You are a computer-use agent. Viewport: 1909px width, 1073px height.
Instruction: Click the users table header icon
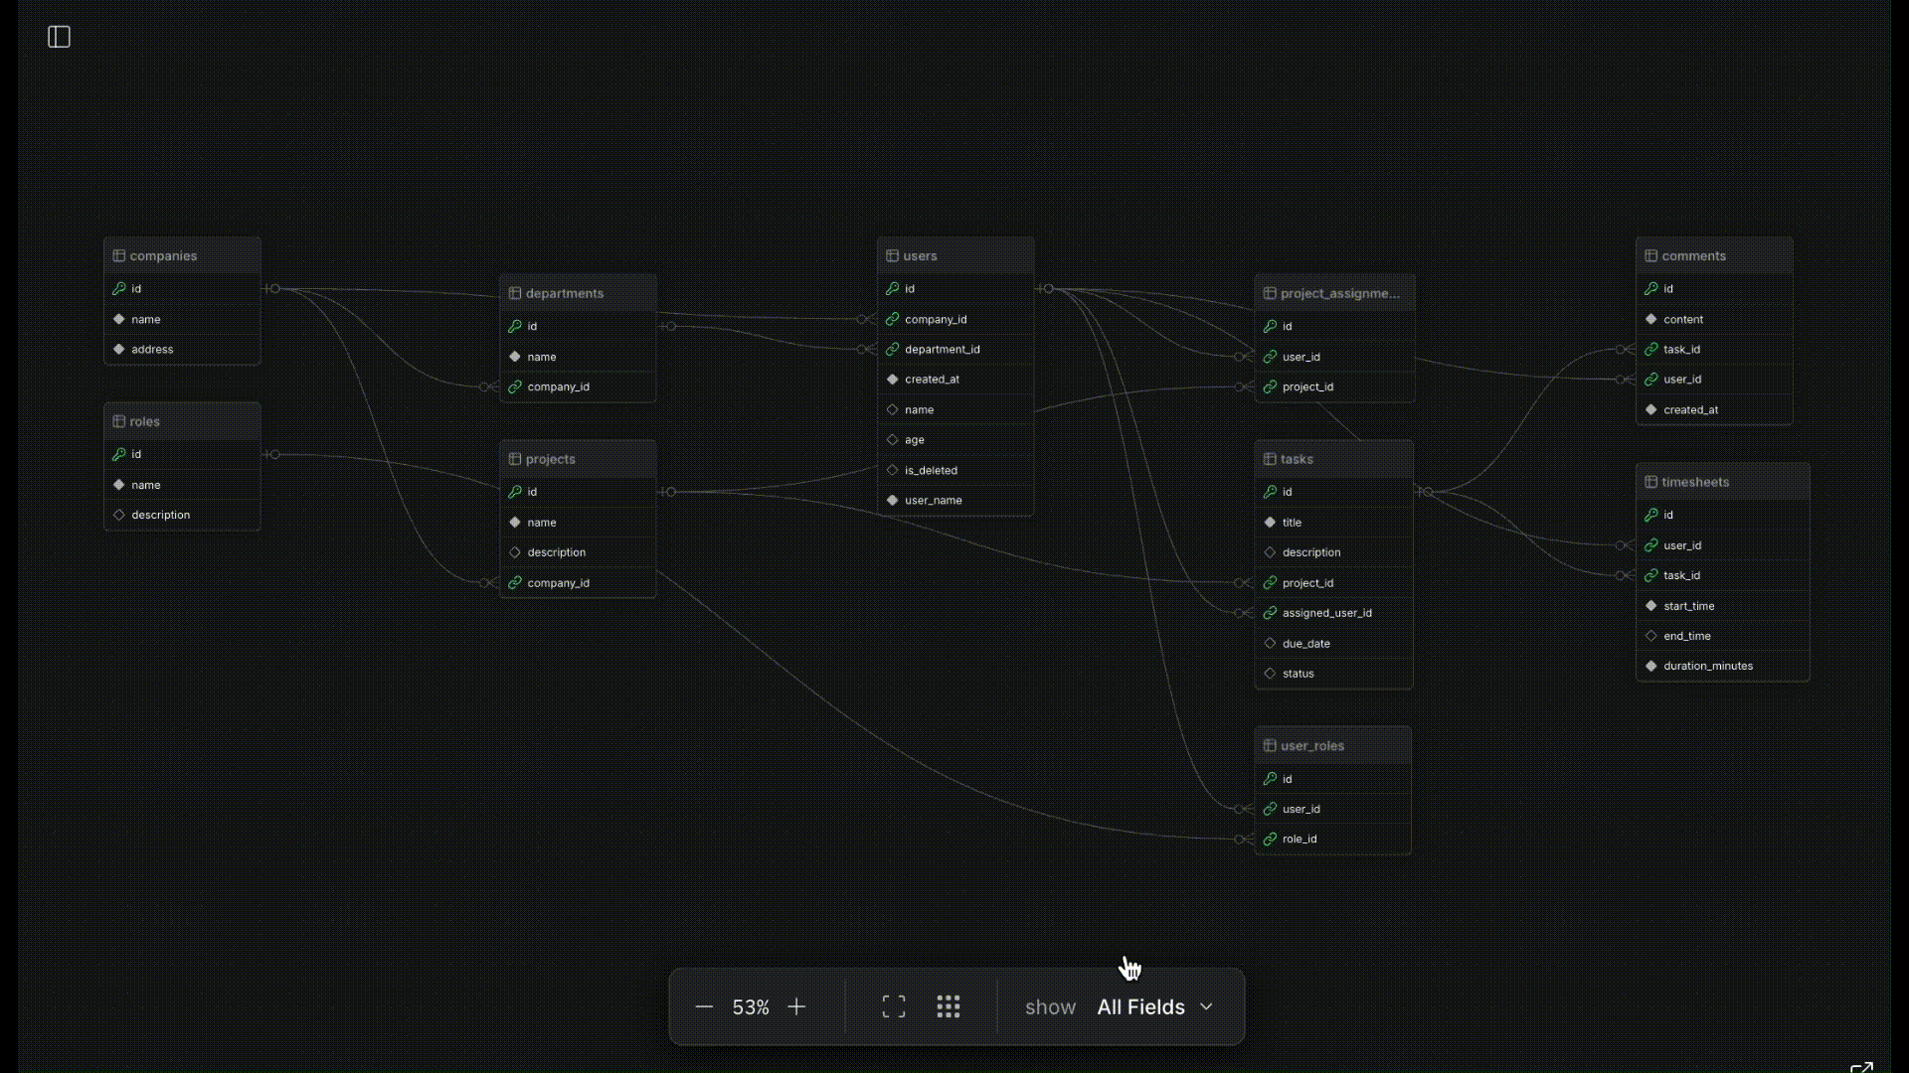[x=892, y=255]
